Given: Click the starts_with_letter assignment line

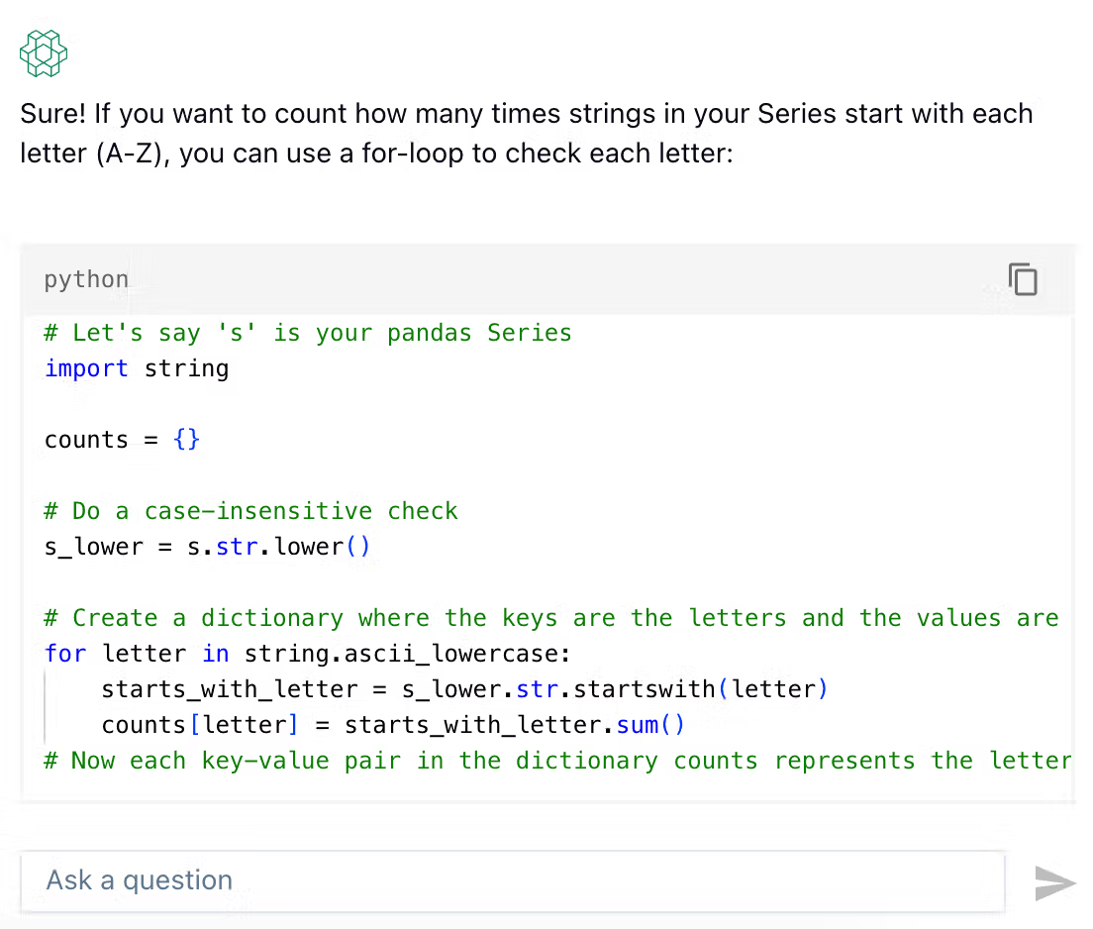Looking at the screenshot, I should point(464,689).
